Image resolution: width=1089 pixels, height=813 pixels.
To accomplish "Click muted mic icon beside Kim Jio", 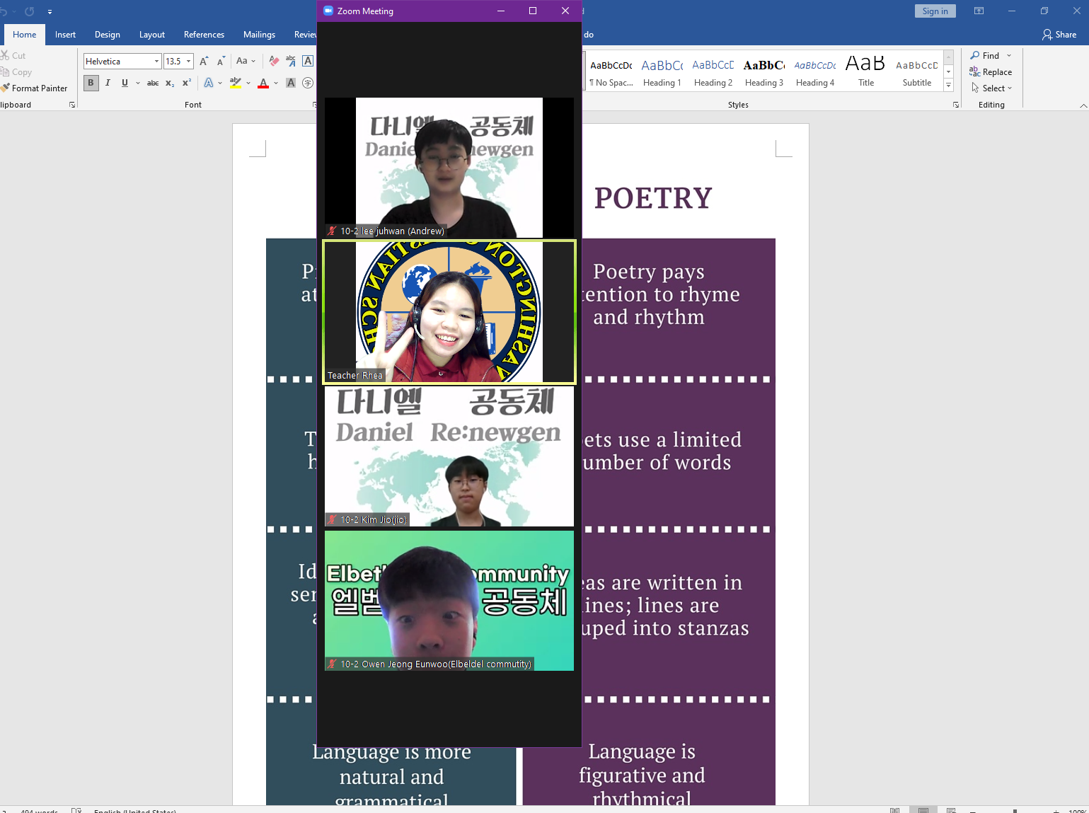I will point(332,519).
